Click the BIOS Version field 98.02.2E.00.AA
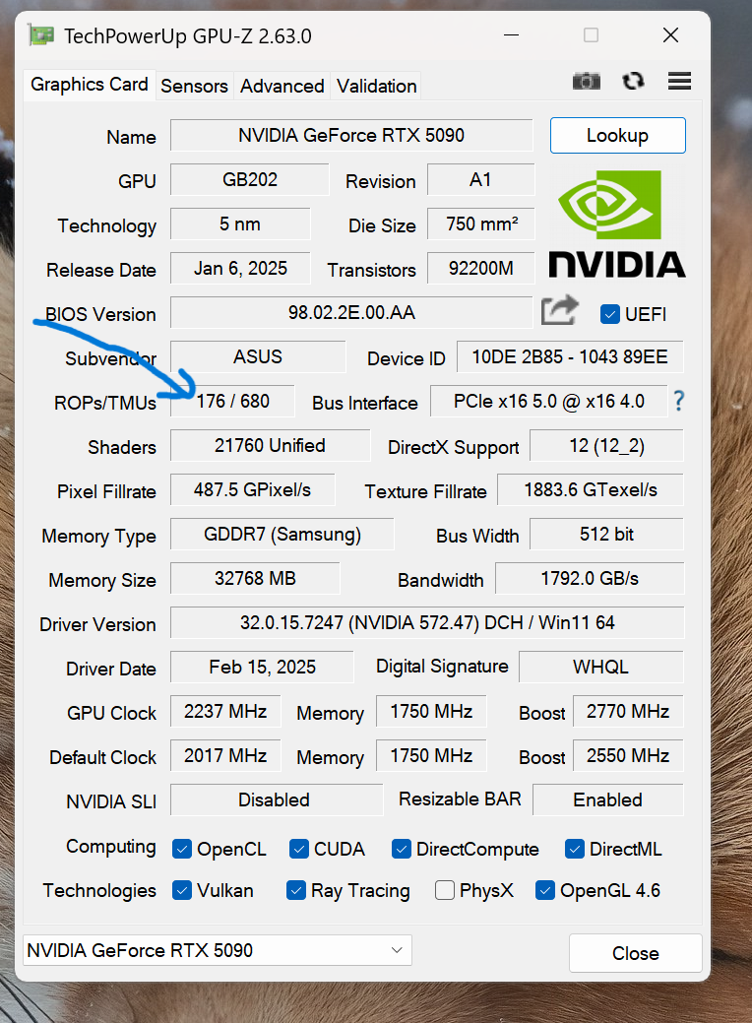The height and width of the screenshot is (1023, 752). tap(351, 313)
